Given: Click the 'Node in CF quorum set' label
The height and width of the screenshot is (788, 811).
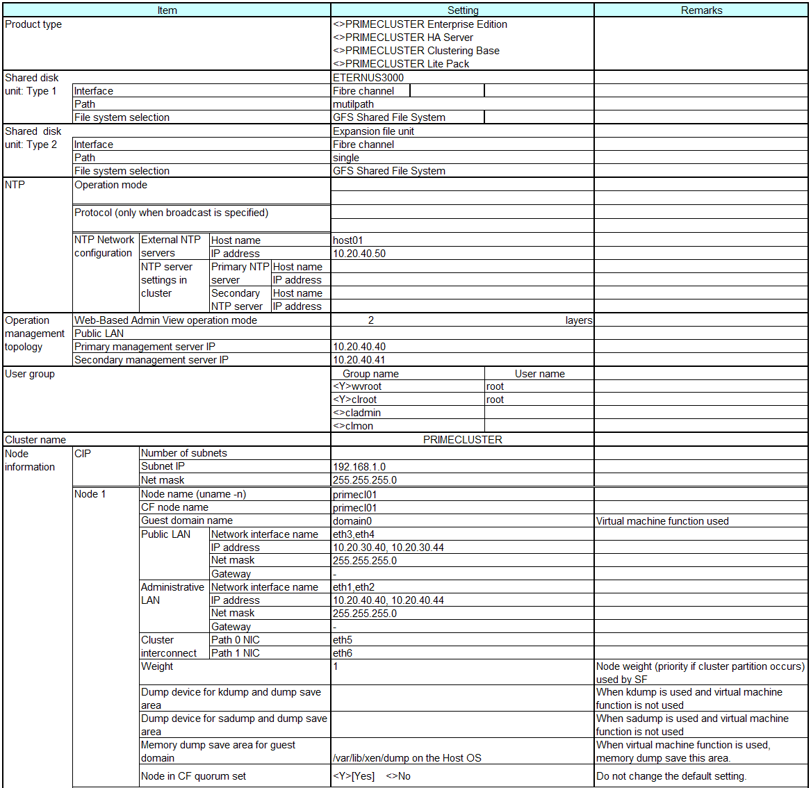Looking at the screenshot, I should coord(193,776).
